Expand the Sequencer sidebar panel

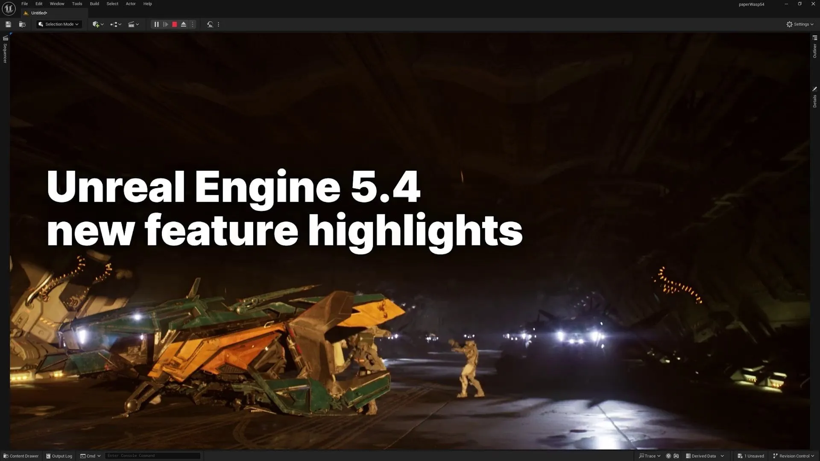(5, 50)
